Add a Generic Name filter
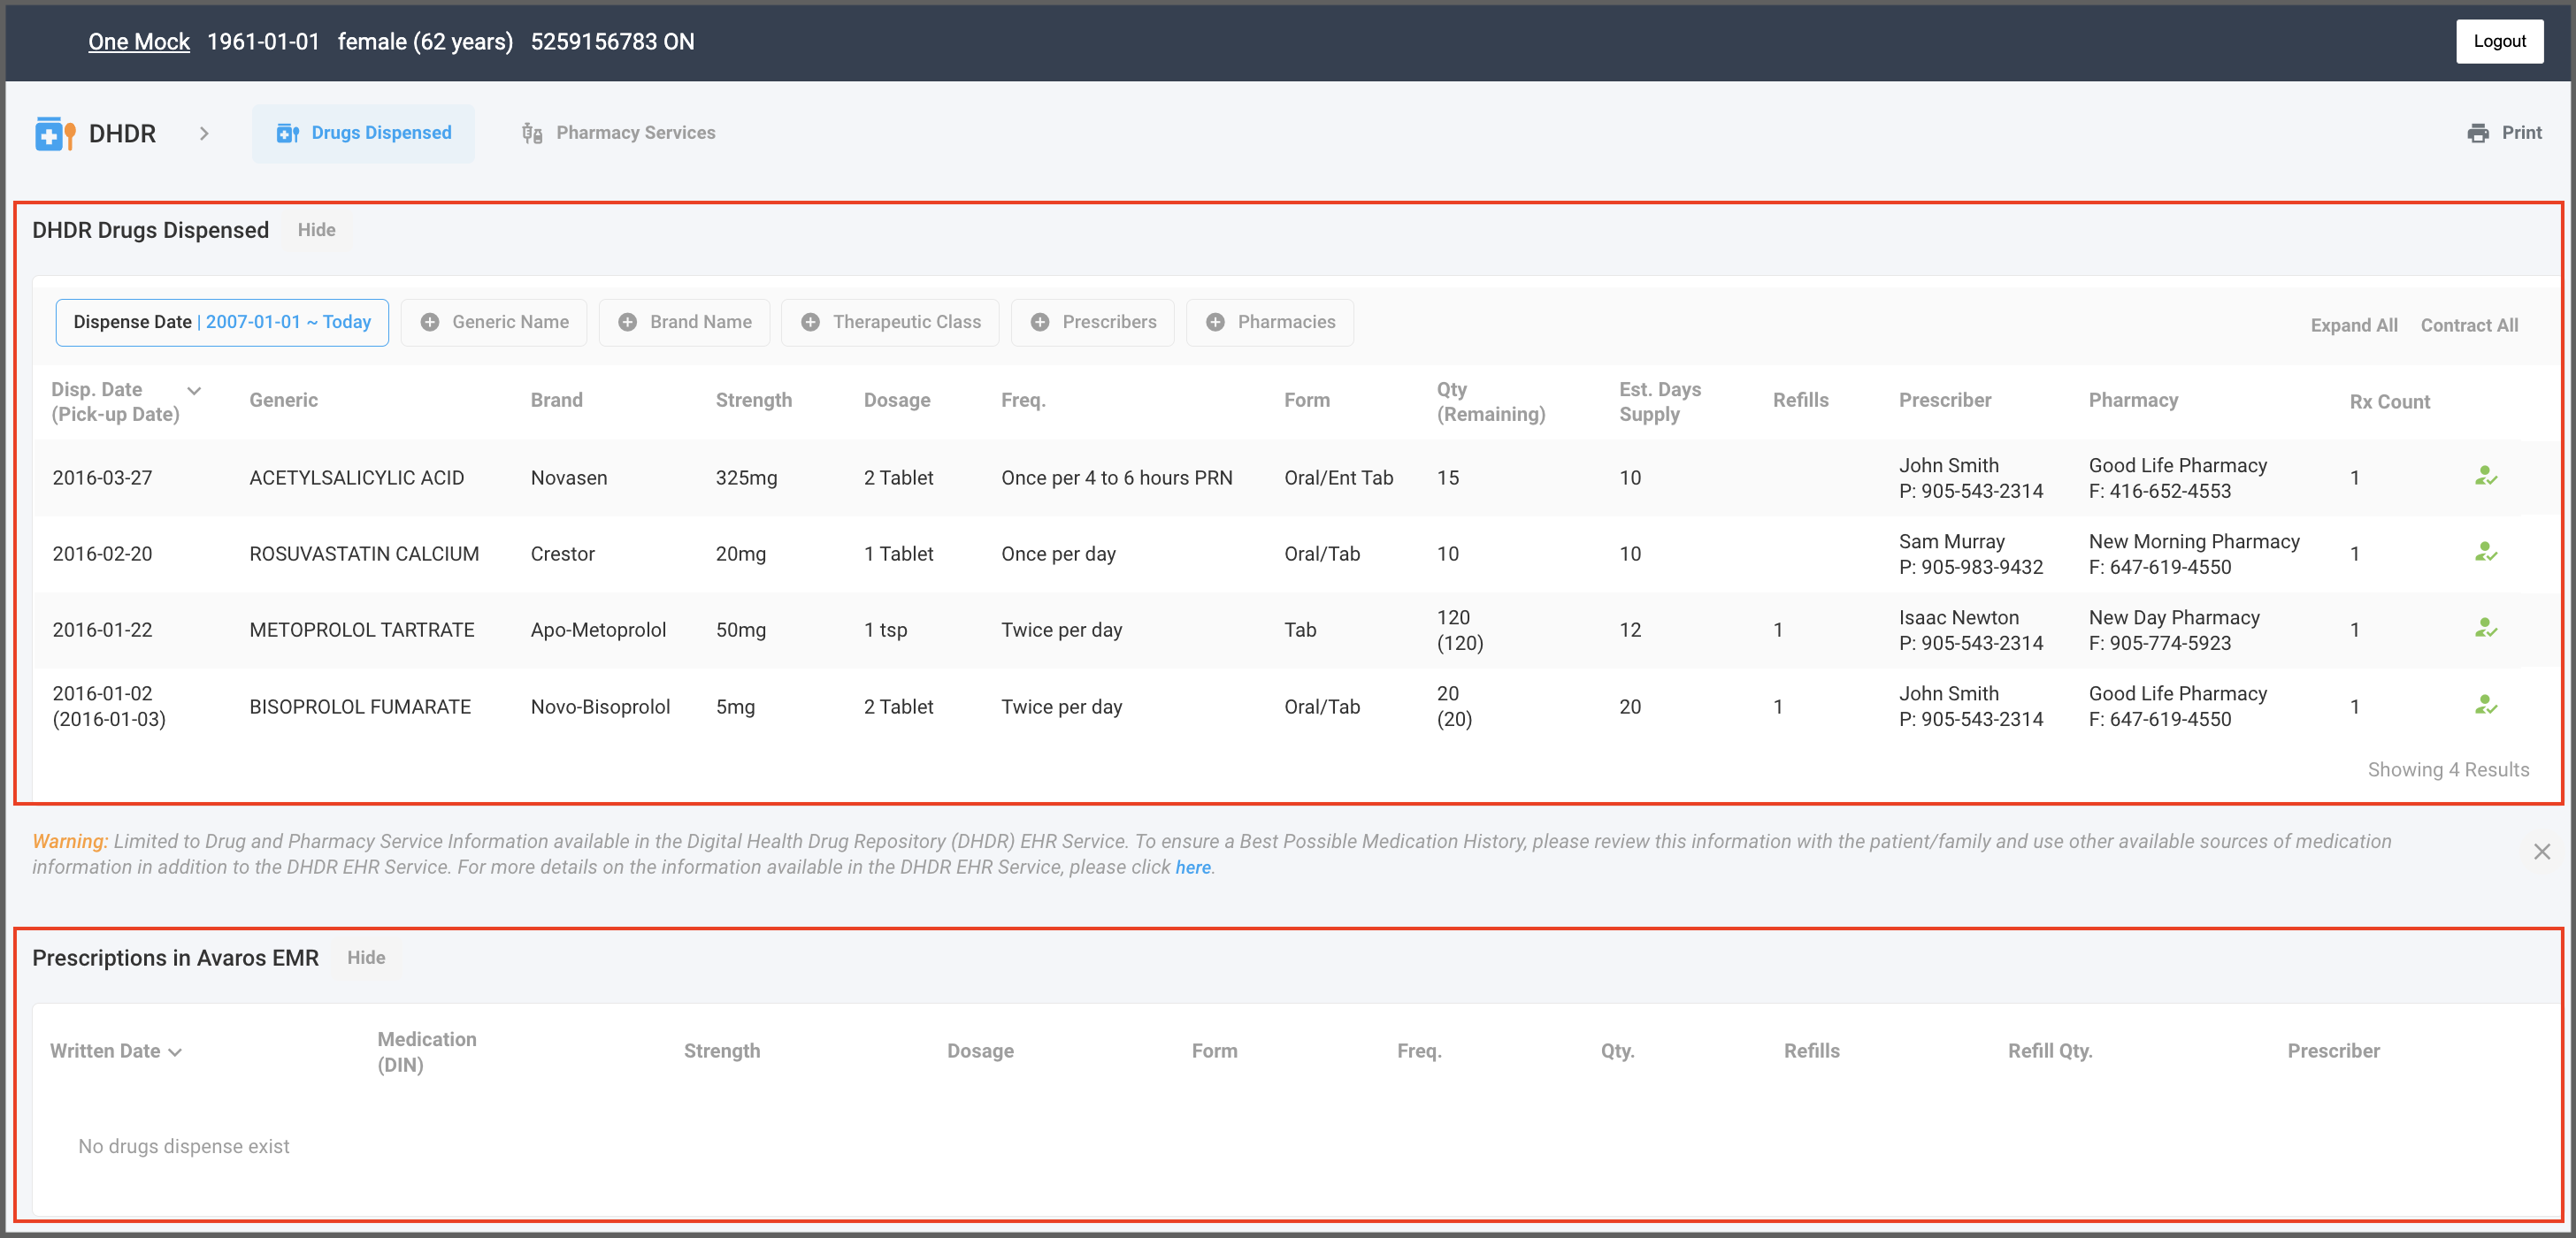Viewport: 2576px width, 1238px height. [494, 322]
